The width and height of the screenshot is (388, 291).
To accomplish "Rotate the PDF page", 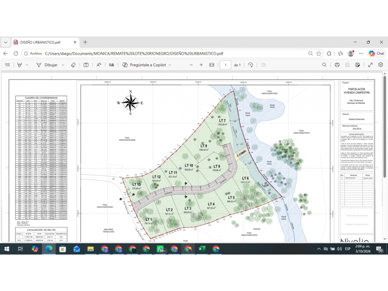I will [250, 65].
